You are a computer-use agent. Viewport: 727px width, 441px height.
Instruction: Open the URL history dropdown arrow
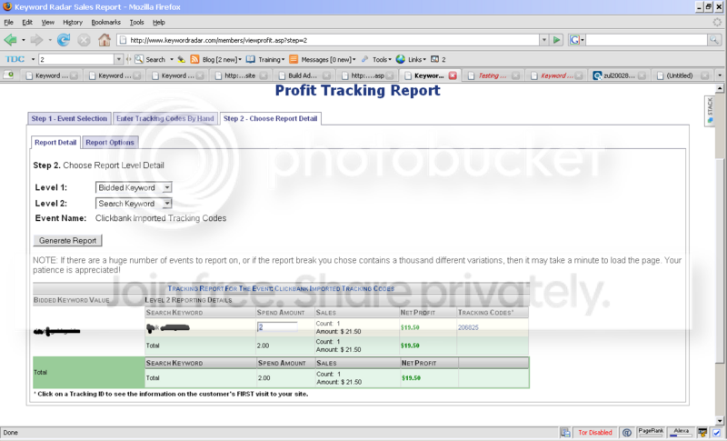544,40
